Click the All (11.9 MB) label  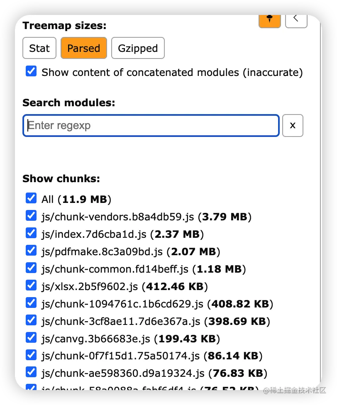click(76, 199)
